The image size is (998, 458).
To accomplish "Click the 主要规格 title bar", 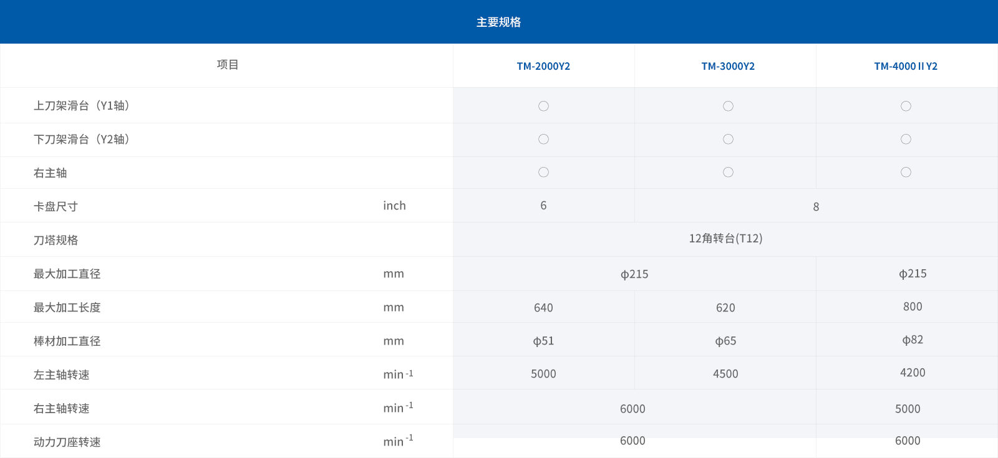I will click(x=499, y=22).
